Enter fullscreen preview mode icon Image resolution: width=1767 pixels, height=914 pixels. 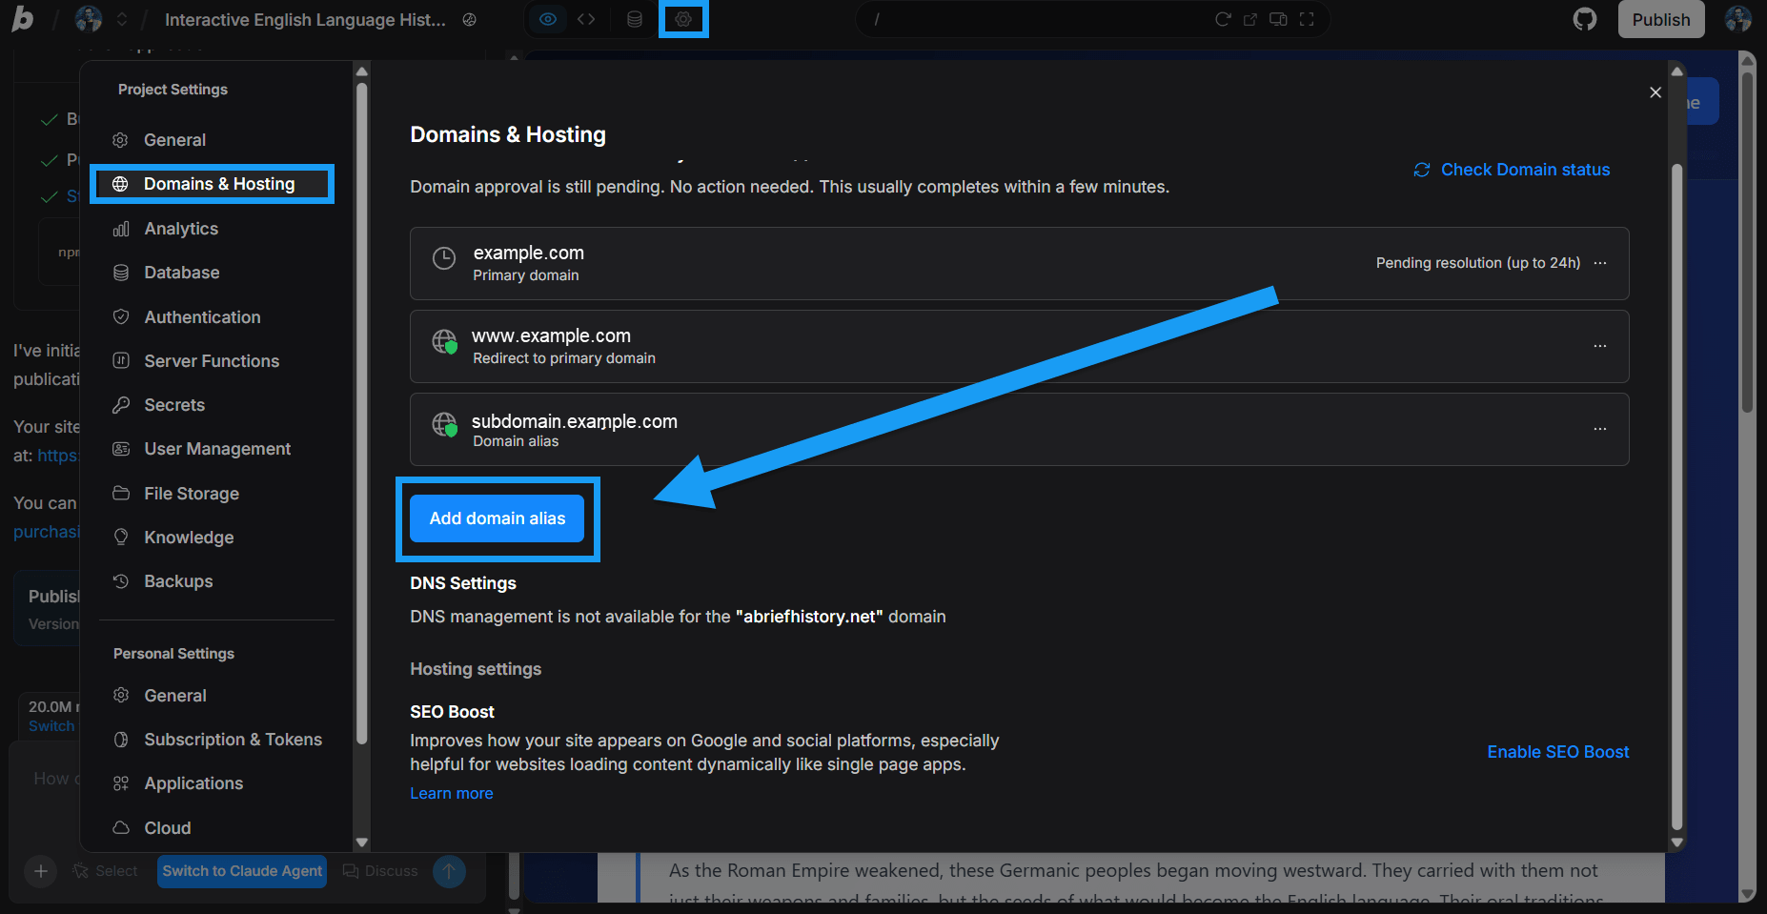(1307, 18)
